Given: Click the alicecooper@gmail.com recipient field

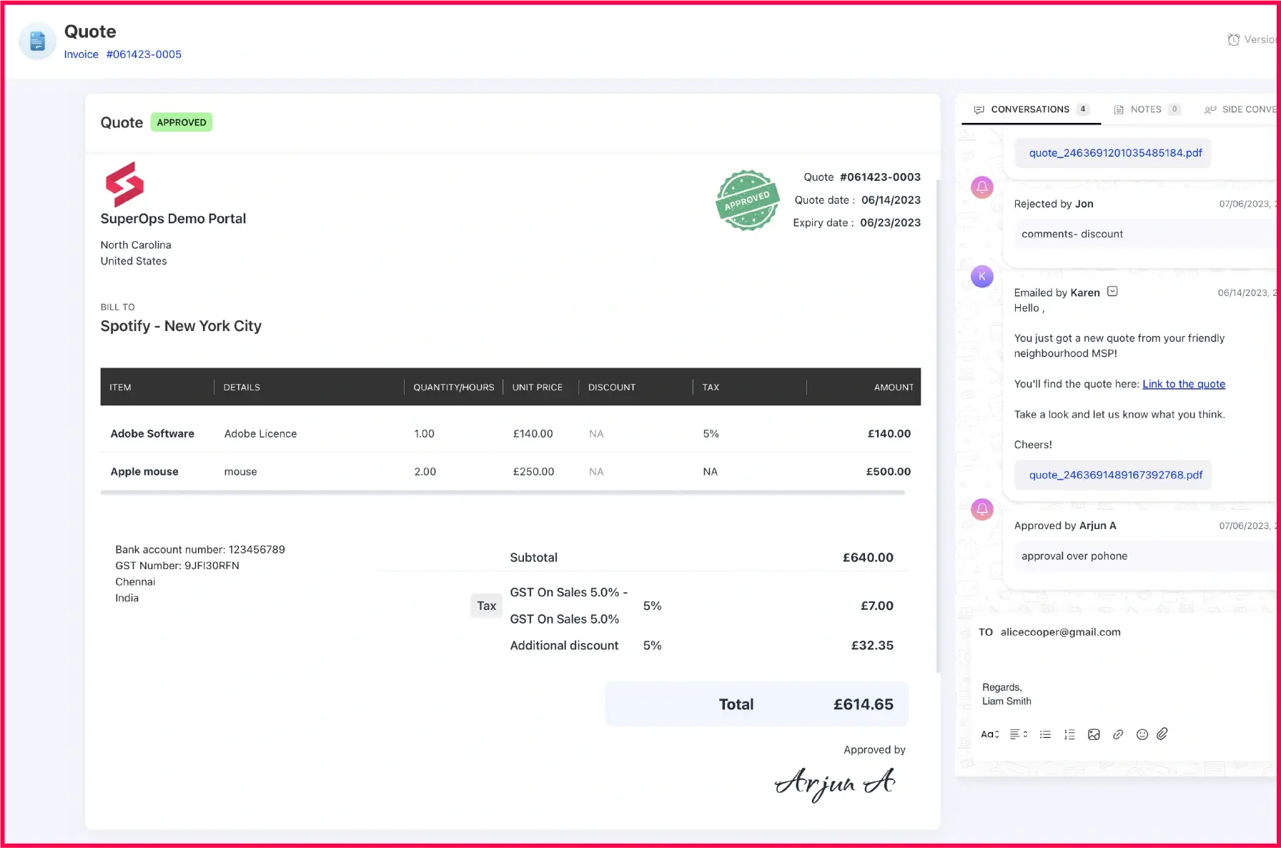Looking at the screenshot, I should coord(1059,632).
